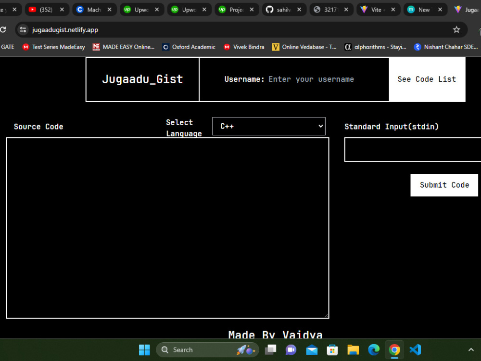Image resolution: width=481 pixels, height=361 pixels.
Task: Open Online Vedabase bookmark
Action: click(304, 47)
